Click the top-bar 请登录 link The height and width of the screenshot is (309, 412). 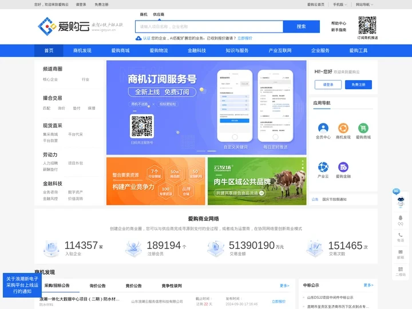point(81,5)
